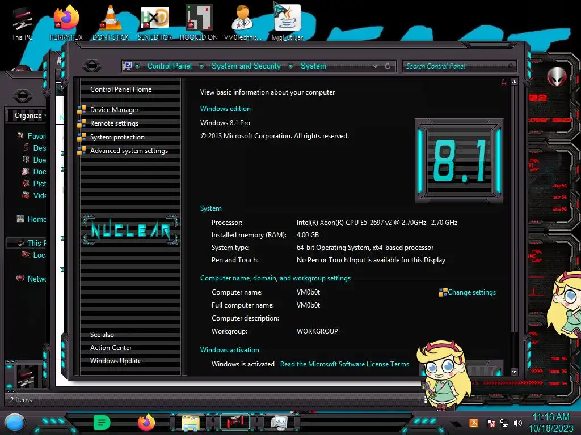Select Local Disk in Explorer navigation pane
Viewport: 581px width, 435px height.
coord(39,255)
